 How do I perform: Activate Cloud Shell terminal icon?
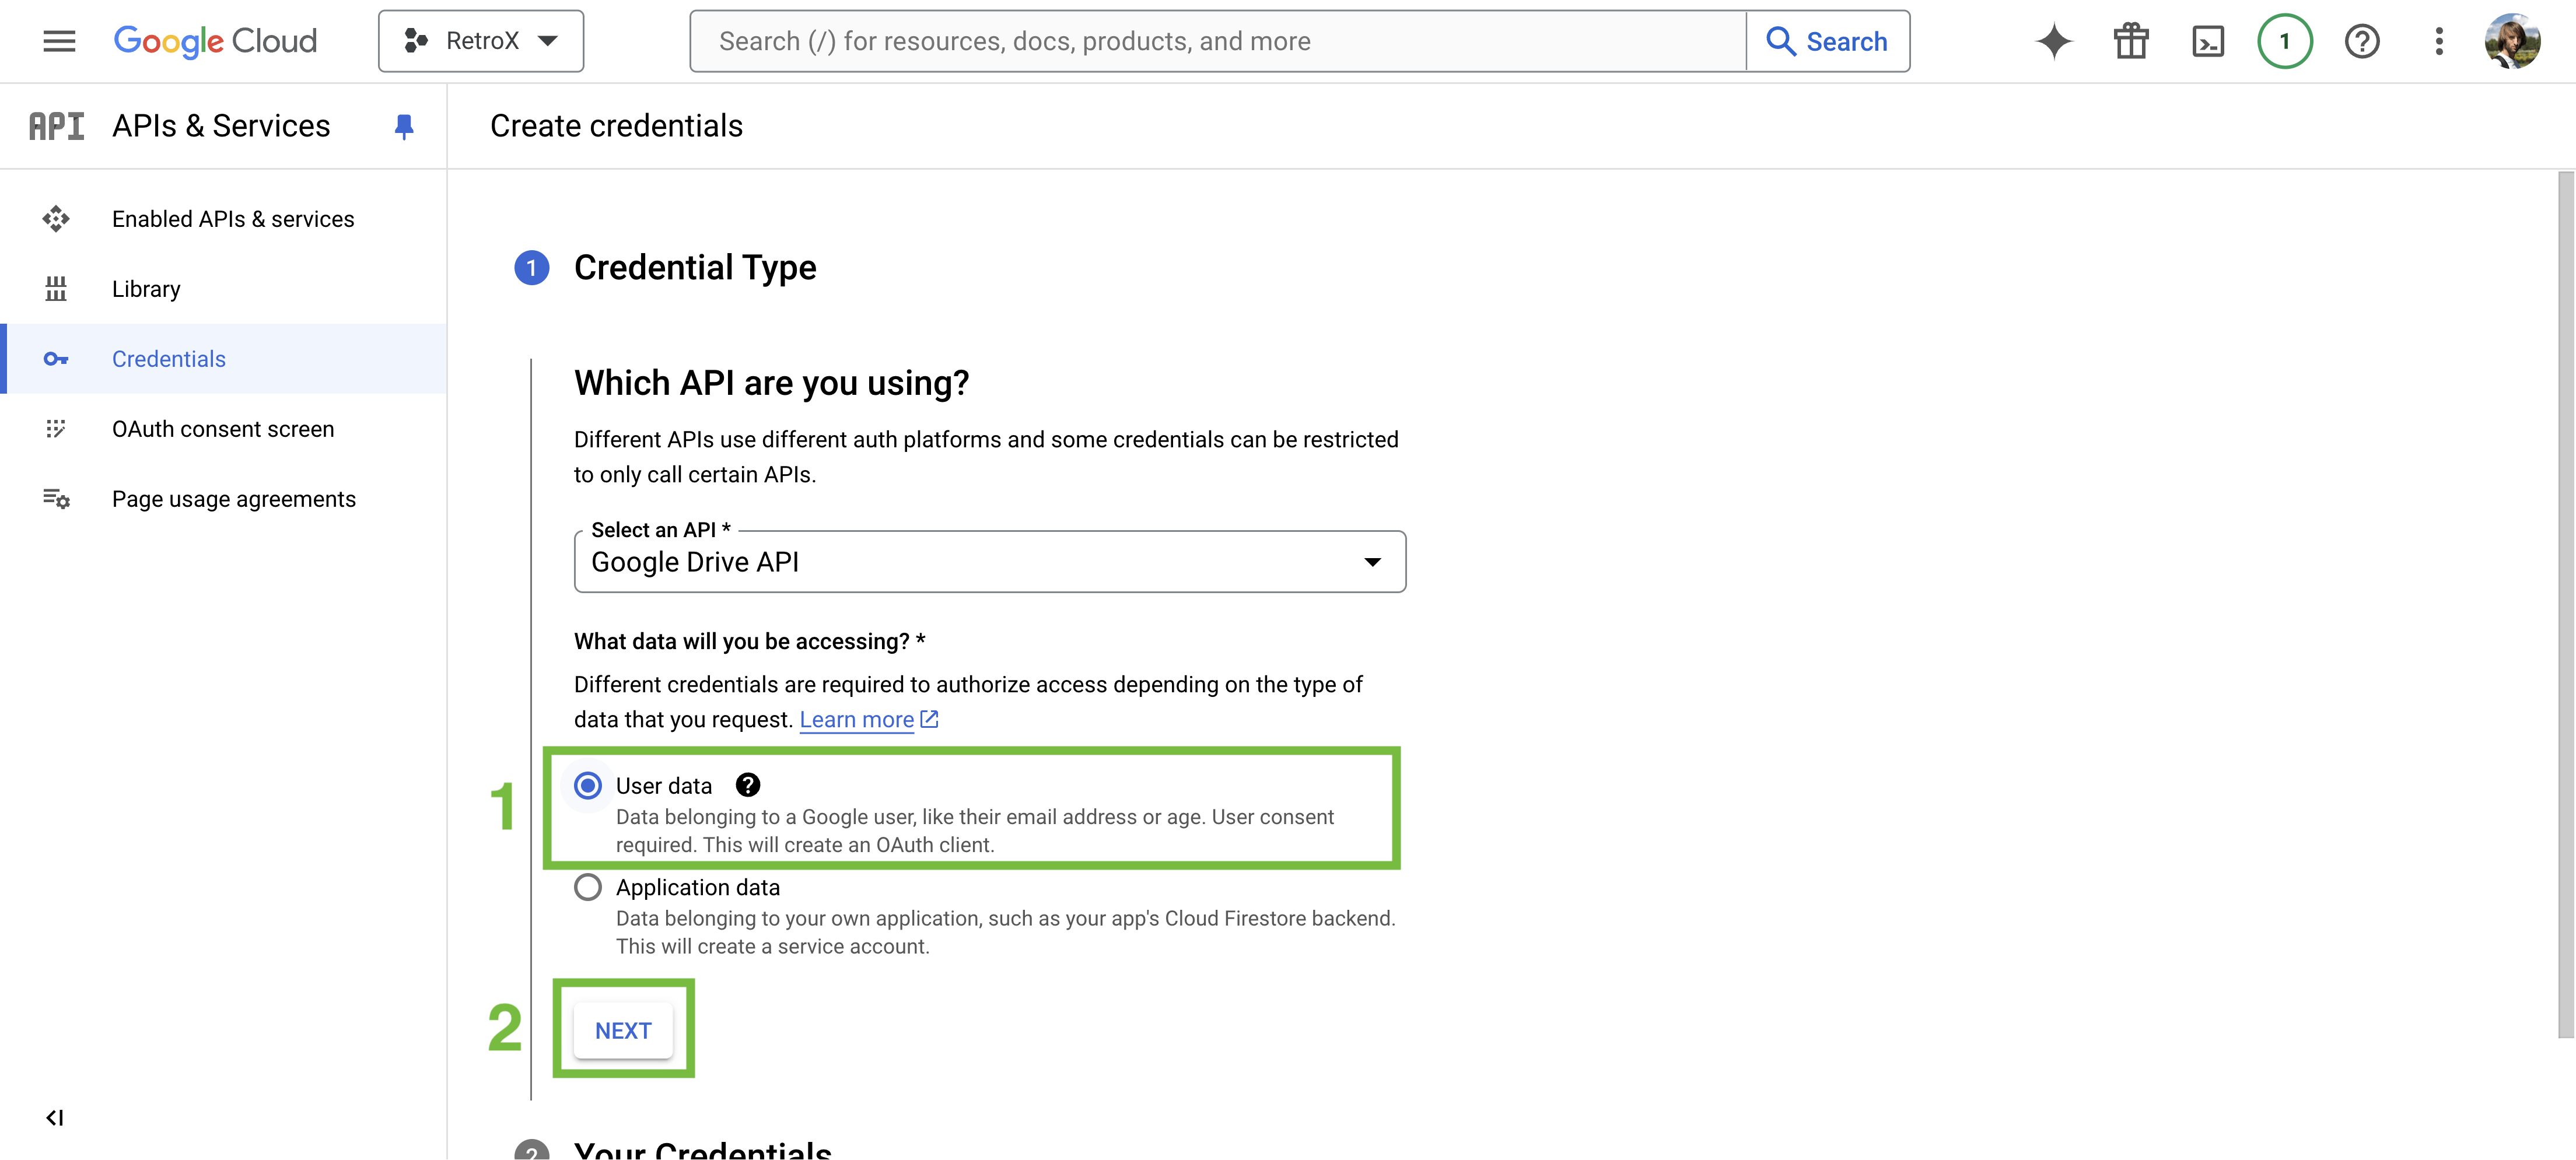coord(2208,41)
